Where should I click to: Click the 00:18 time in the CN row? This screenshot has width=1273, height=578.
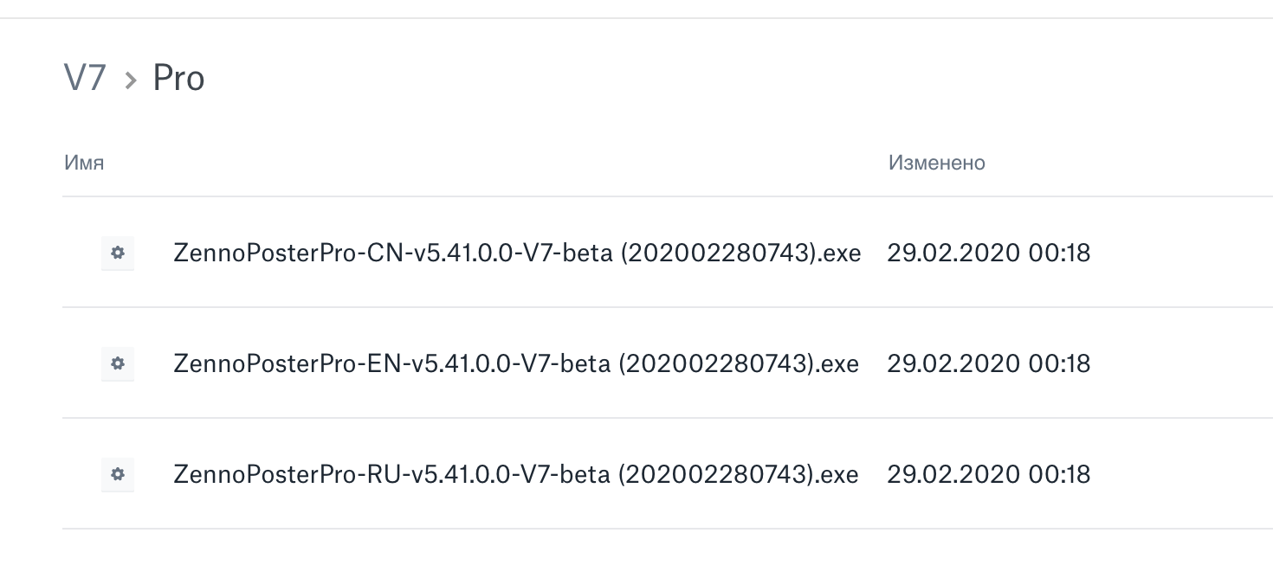click(1059, 254)
